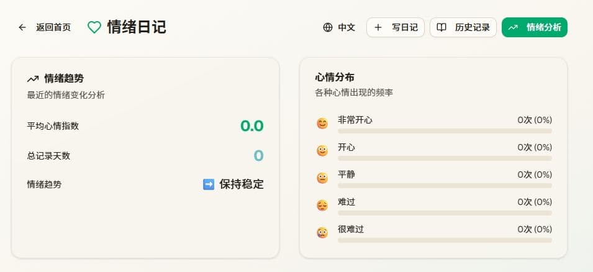
Task: Click the 情绪日记 page title
Action: point(137,27)
